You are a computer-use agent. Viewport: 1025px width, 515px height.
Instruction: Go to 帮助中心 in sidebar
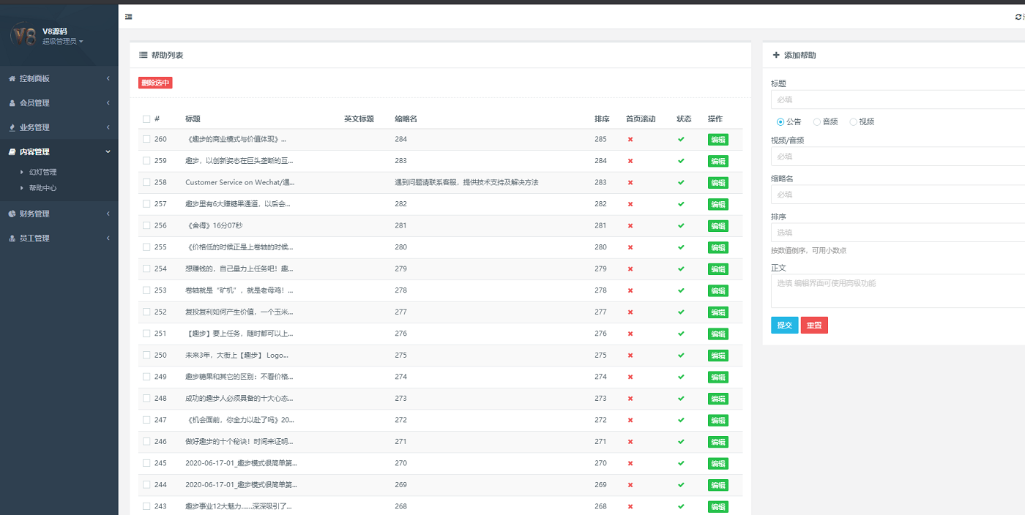coord(42,188)
